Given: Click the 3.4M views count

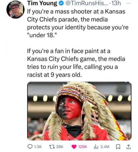Looking at the screenshot, I should point(105,147).
